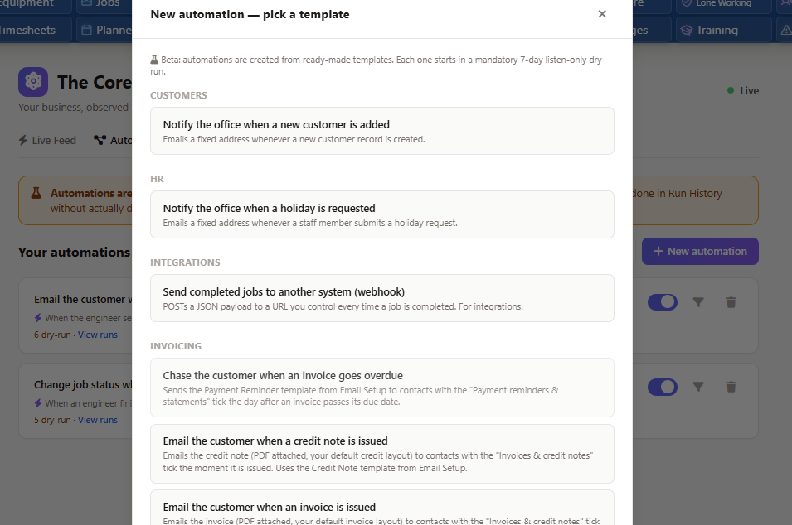Click the trash icon on the Change job status automation

tap(731, 387)
